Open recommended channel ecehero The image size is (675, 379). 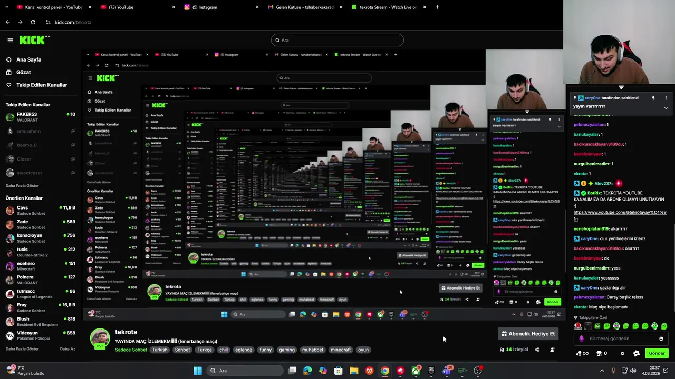tap(40, 266)
